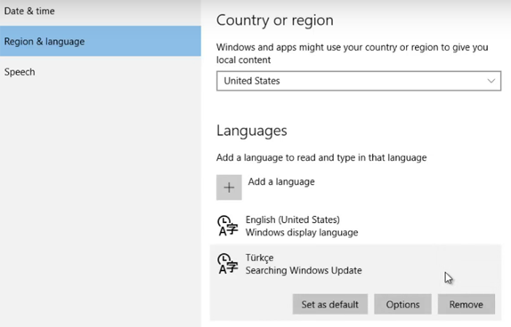Open the United States country dropdown

tap(359, 81)
